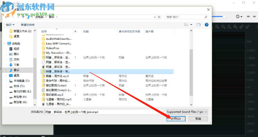Expand the address bar history dropdown
The height and width of the screenshot is (137, 258).
[x=155, y=17]
